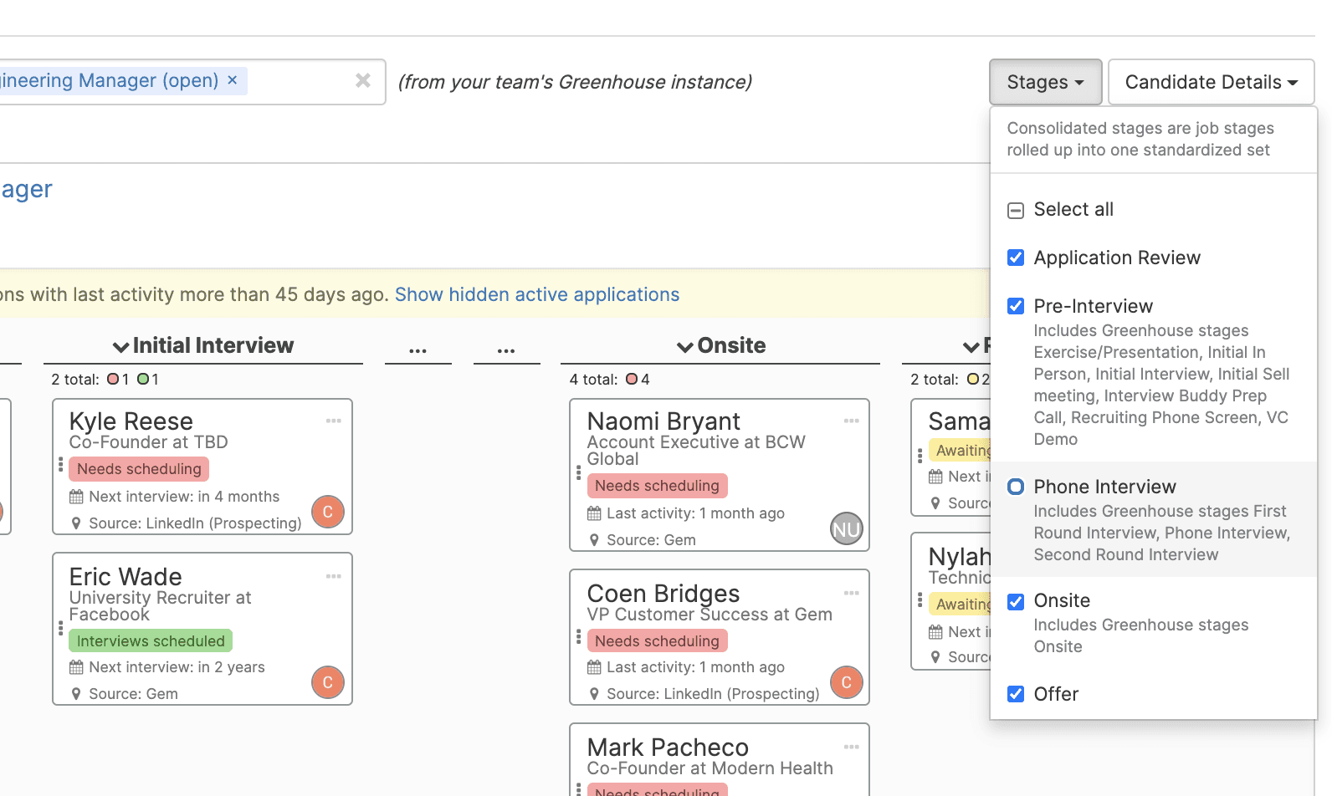
Task: Collapse the Initial Interview column
Action: pyautogui.click(x=121, y=346)
